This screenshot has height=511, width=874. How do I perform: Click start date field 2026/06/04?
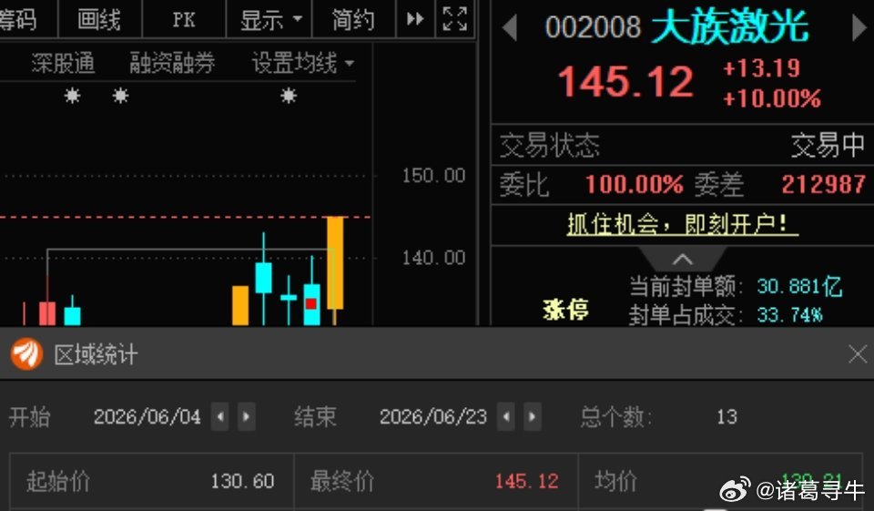(x=147, y=416)
